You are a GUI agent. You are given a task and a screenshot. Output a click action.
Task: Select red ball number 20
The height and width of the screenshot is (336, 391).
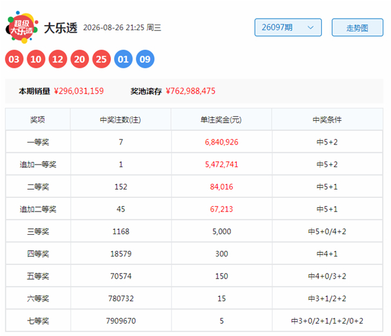point(79,59)
